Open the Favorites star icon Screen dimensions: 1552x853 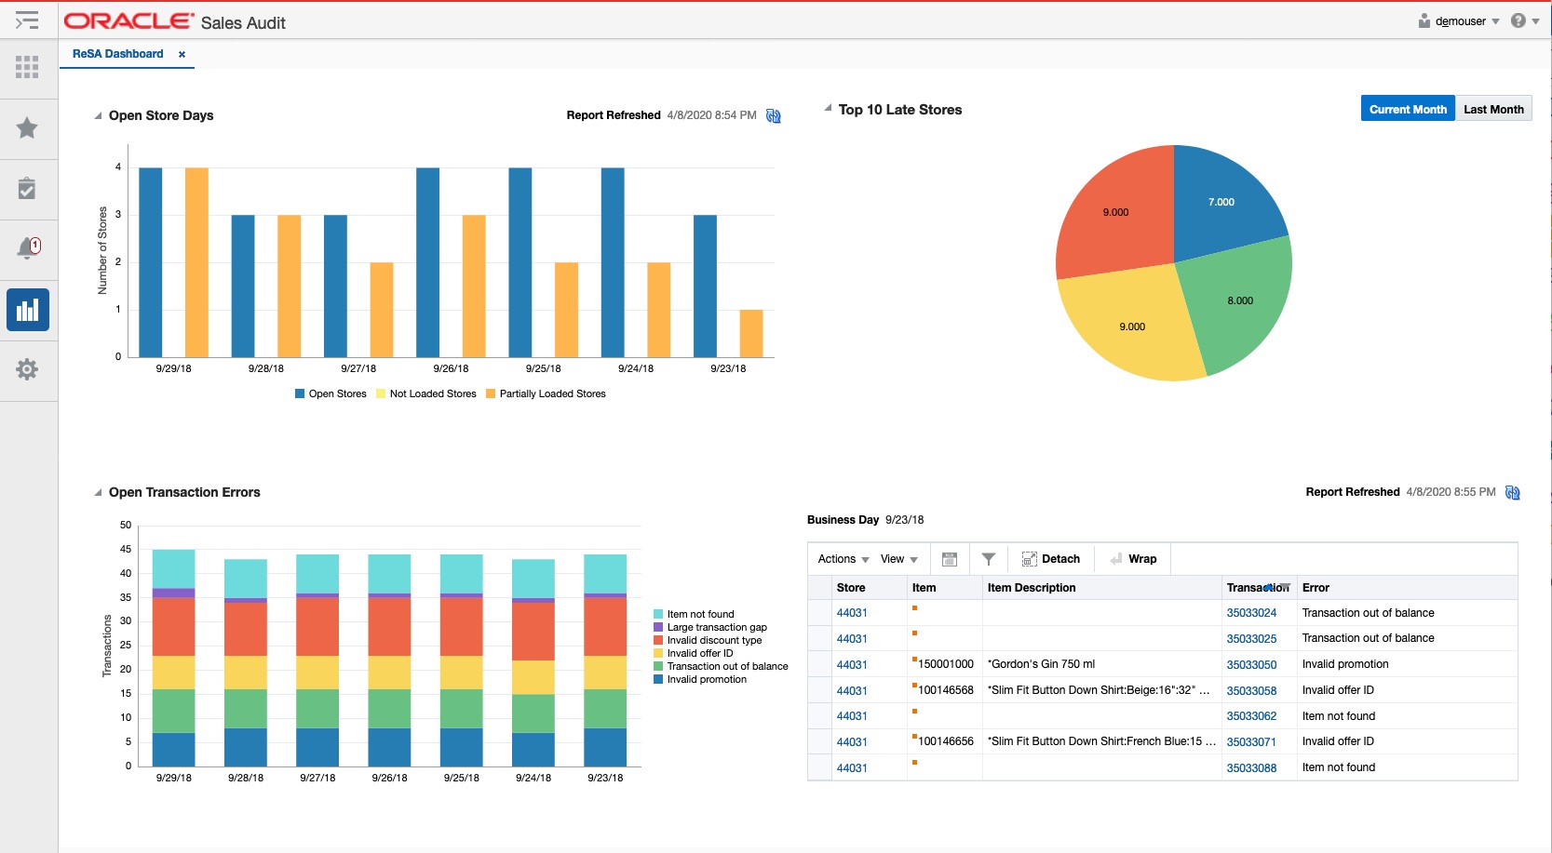pyautogui.click(x=26, y=127)
